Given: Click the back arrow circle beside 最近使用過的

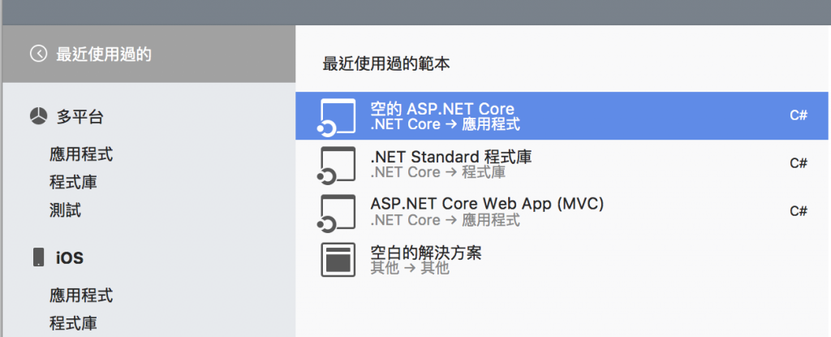Looking at the screenshot, I should tap(38, 54).
